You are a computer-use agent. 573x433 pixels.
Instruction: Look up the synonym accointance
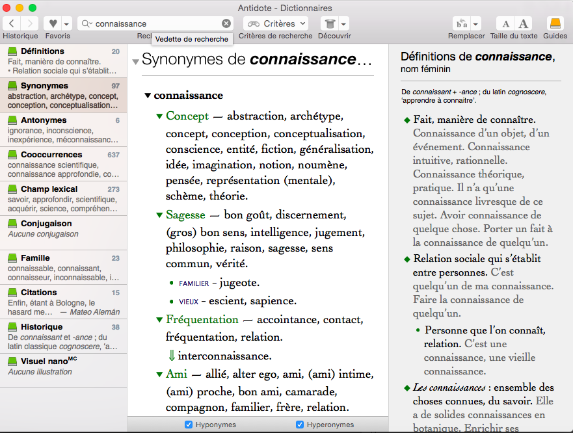click(x=288, y=320)
